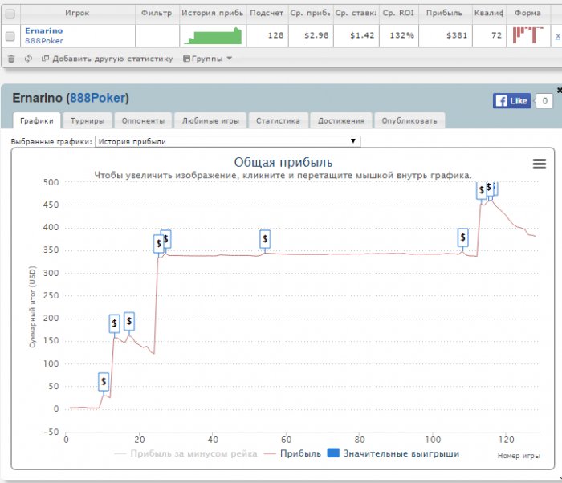The image size is (562, 483).
Task: Delete selected rows via trash icon
Action: [x=11, y=59]
